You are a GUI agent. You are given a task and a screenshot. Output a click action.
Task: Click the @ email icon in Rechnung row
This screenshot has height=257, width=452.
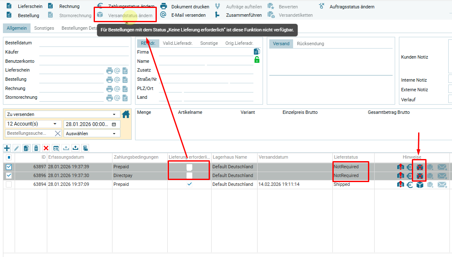117,89
